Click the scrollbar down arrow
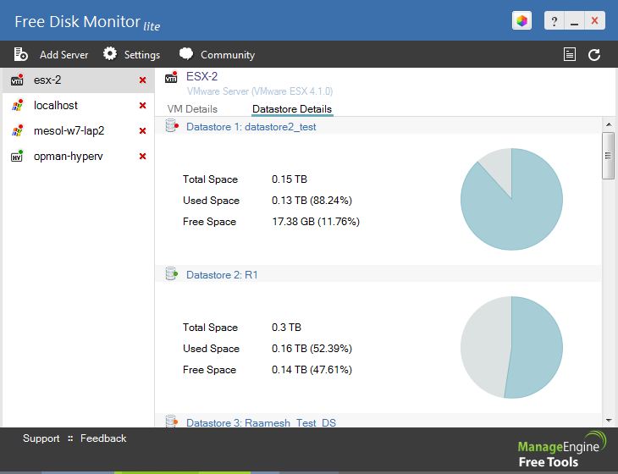 [609, 421]
